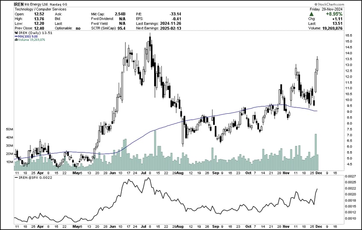Click the EPS value -0.41
This screenshot has width=362, height=230.
(177, 19)
